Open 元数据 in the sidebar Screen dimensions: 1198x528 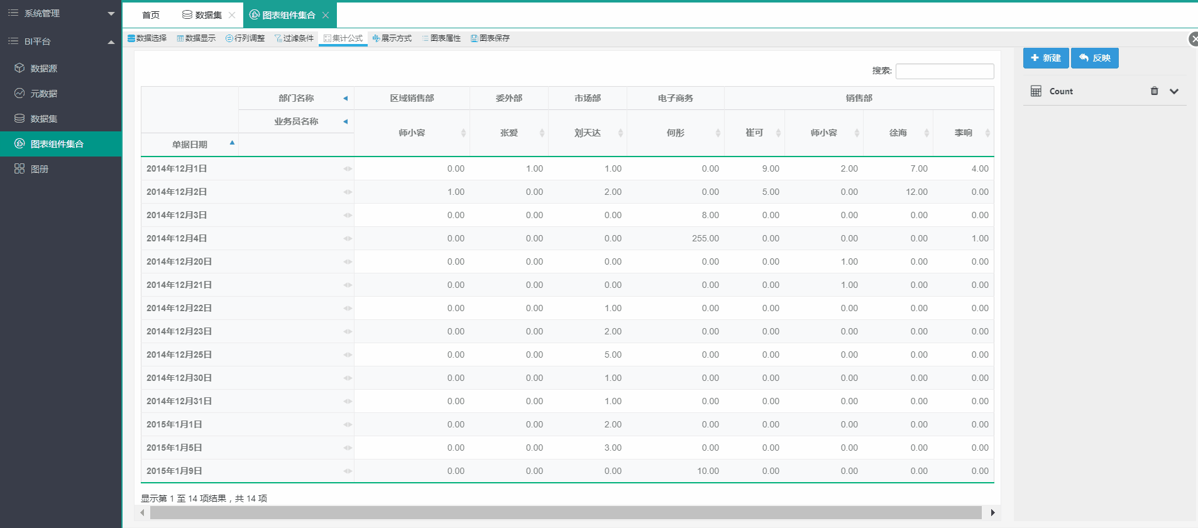pyautogui.click(x=44, y=94)
